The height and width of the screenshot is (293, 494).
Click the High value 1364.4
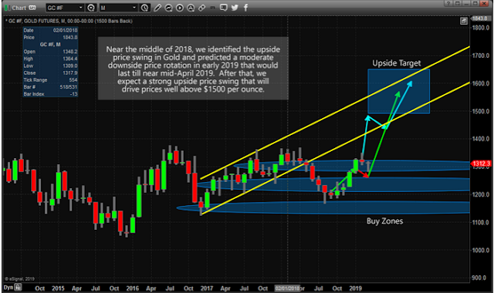70,59
